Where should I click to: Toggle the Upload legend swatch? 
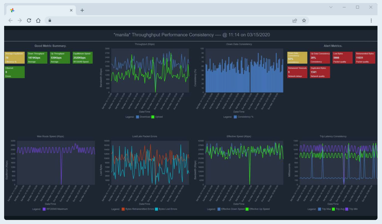[153, 117]
